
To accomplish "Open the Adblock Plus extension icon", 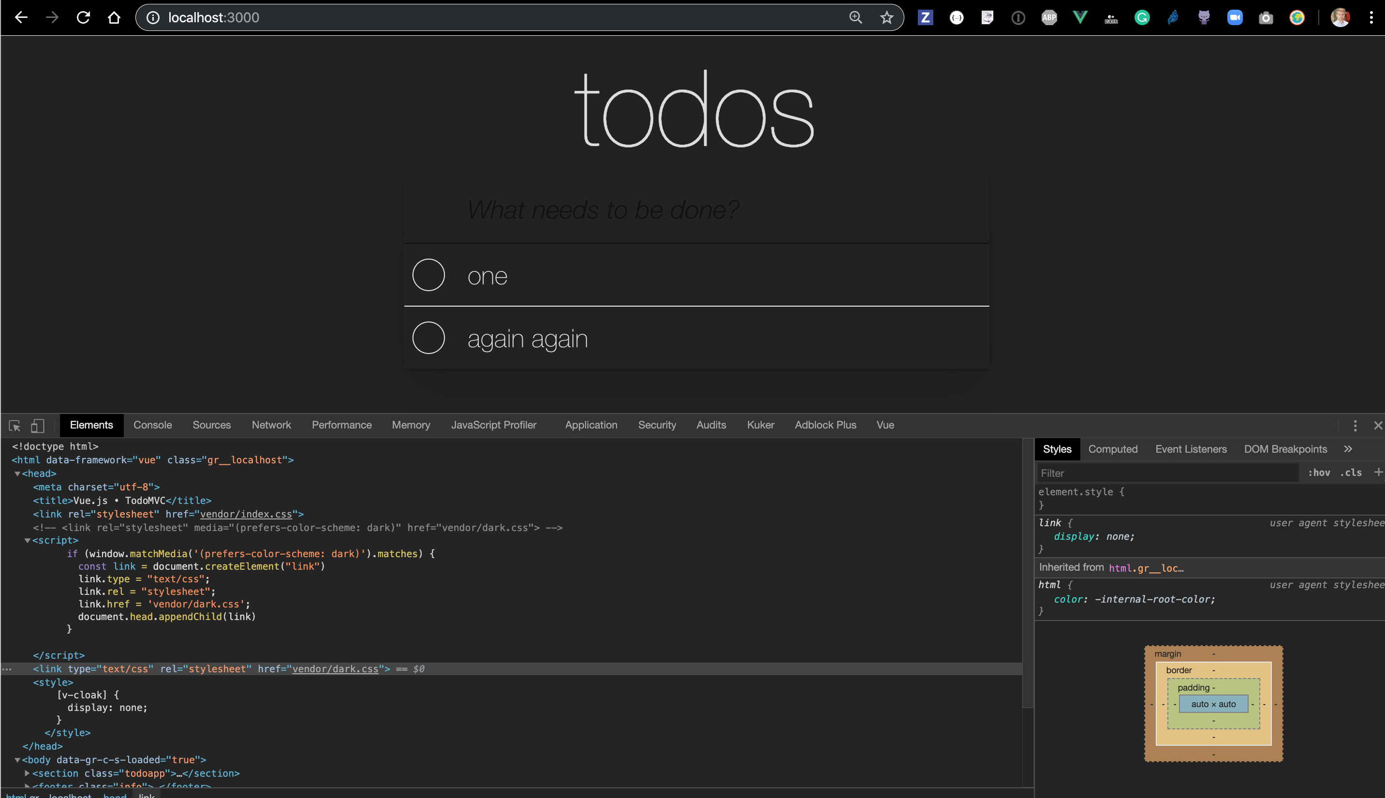I will point(1048,17).
